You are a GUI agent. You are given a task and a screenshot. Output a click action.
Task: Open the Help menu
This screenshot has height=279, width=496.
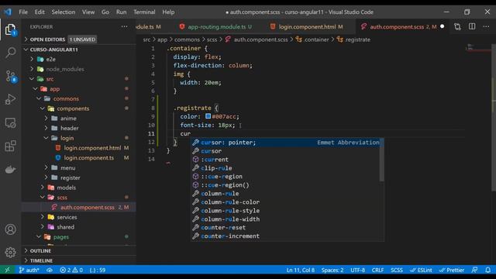point(168,12)
